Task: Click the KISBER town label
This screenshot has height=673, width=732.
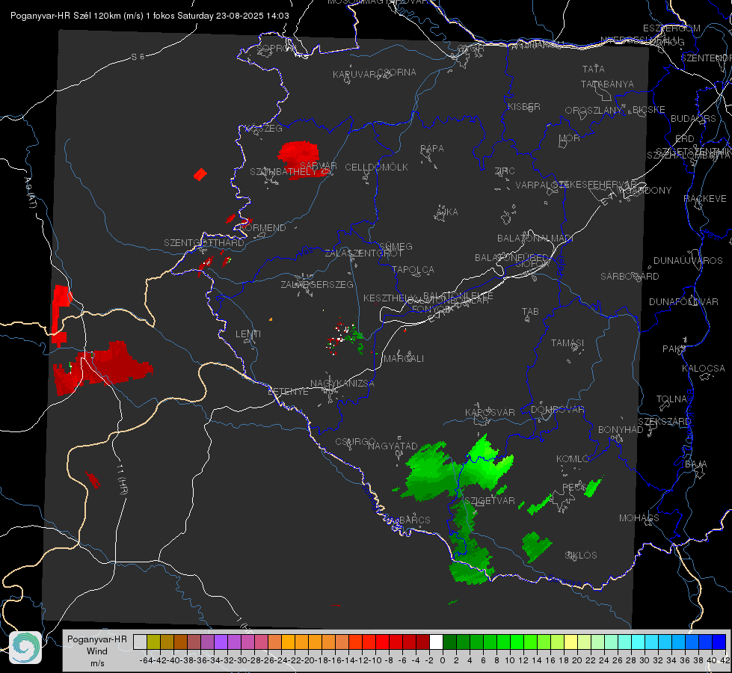Action: (524, 107)
